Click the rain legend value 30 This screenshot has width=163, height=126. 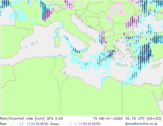coord(38,124)
